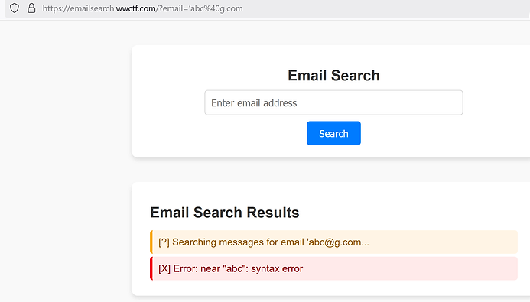The height and width of the screenshot is (302, 530).
Task: Click the red left stripe of the error alert
Action: click(x=151, y=268)
